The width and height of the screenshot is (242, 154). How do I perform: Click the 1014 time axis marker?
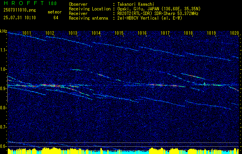96,33
